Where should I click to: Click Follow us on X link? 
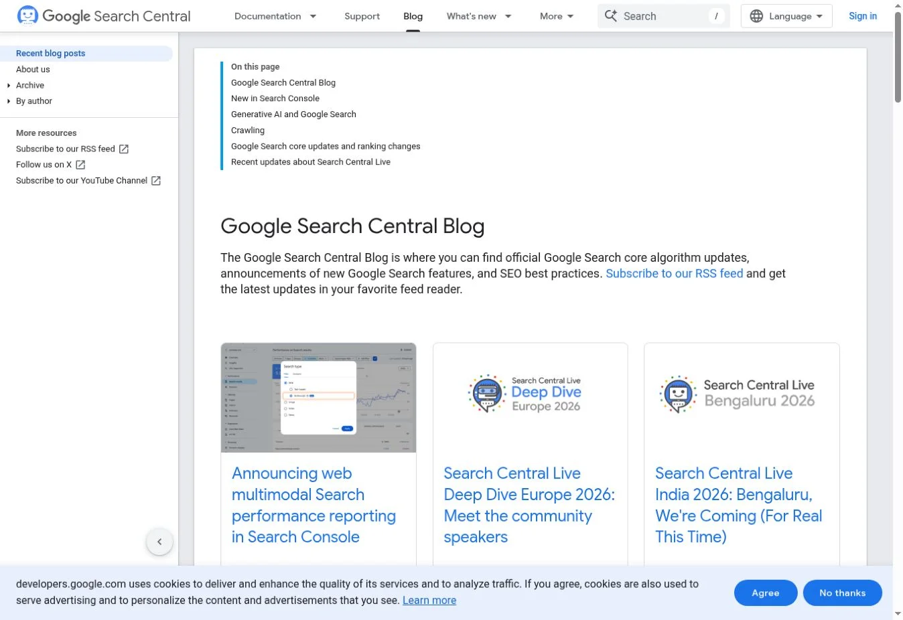pos(44,165)
